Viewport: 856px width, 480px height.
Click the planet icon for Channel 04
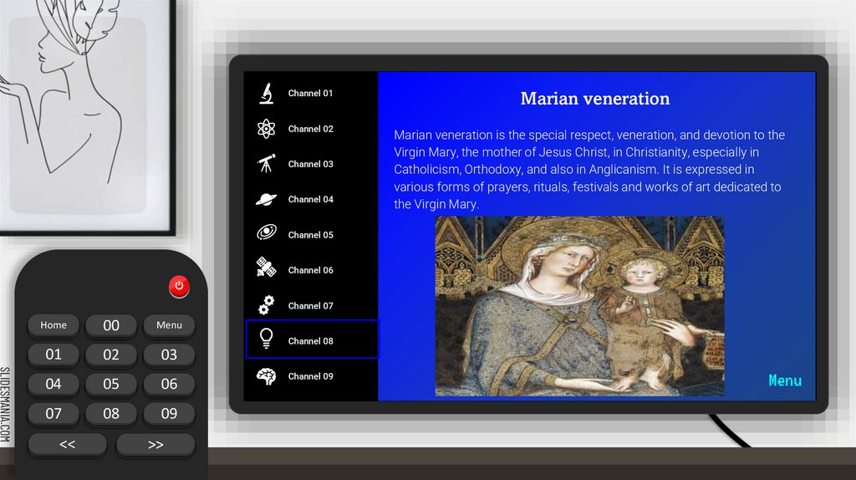click(x=267, y=199)
